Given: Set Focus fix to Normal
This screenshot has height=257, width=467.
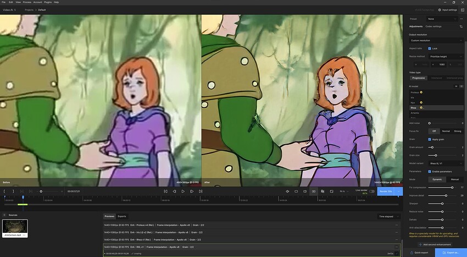Looking at the screenshot, I should [x=446, y=131].
